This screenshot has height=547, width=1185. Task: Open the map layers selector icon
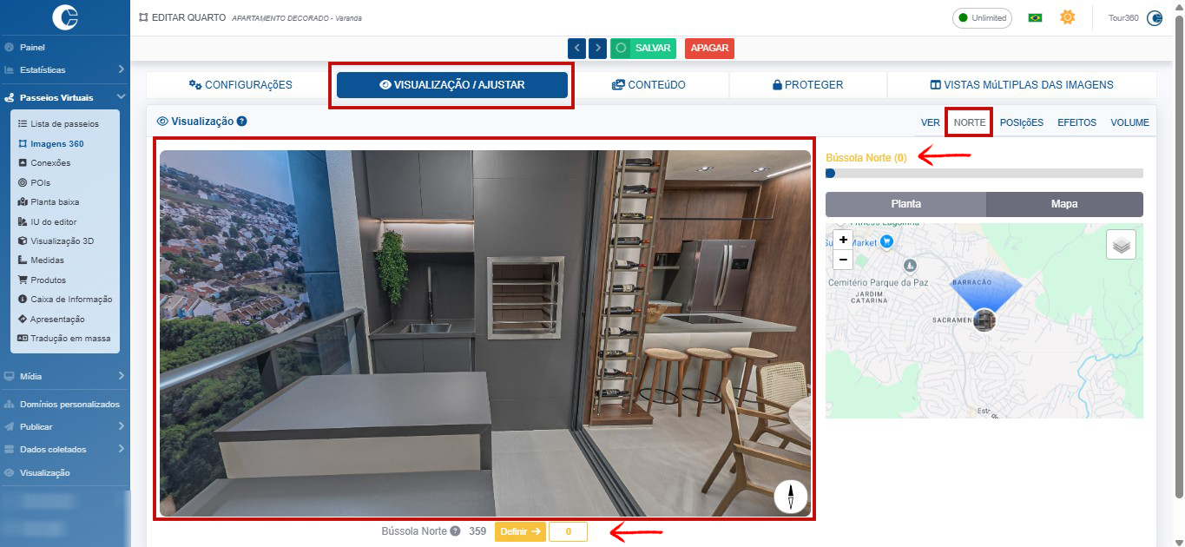pos(1121,245)
